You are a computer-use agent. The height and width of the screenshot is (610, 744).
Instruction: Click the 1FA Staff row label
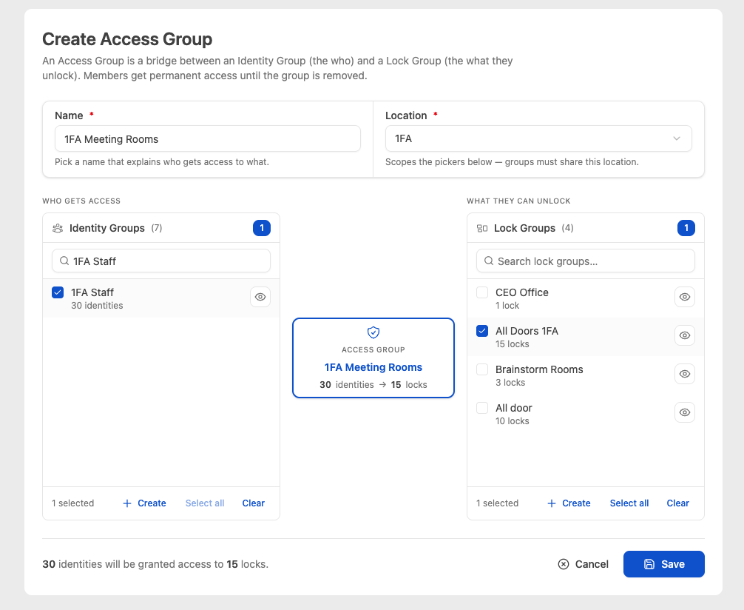coord(92,292)
